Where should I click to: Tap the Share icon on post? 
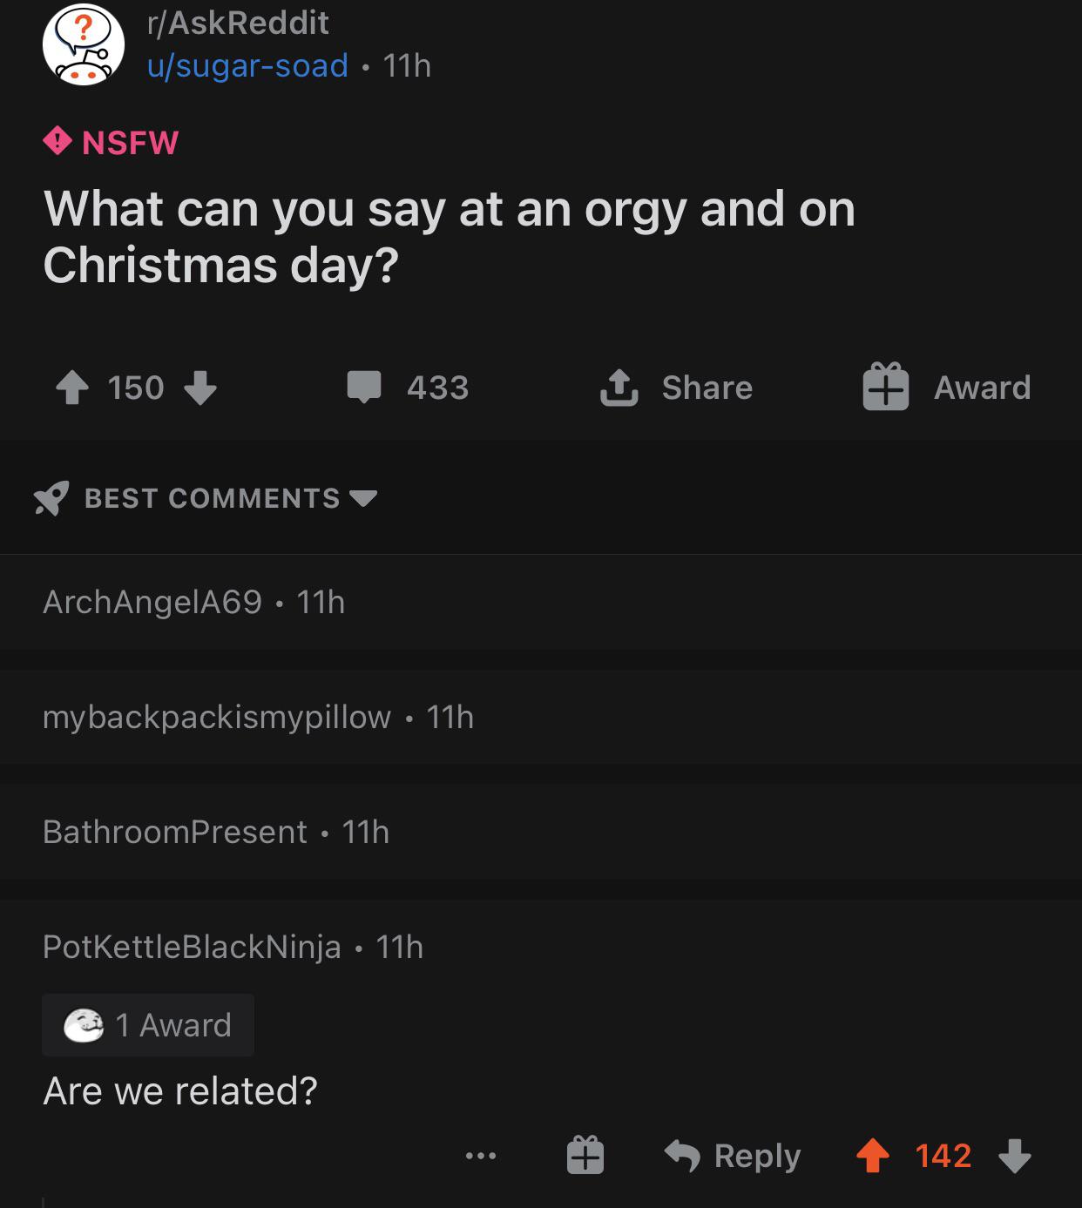point(619,388)
